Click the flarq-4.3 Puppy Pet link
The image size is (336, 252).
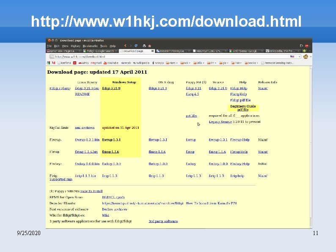(193, 94)
